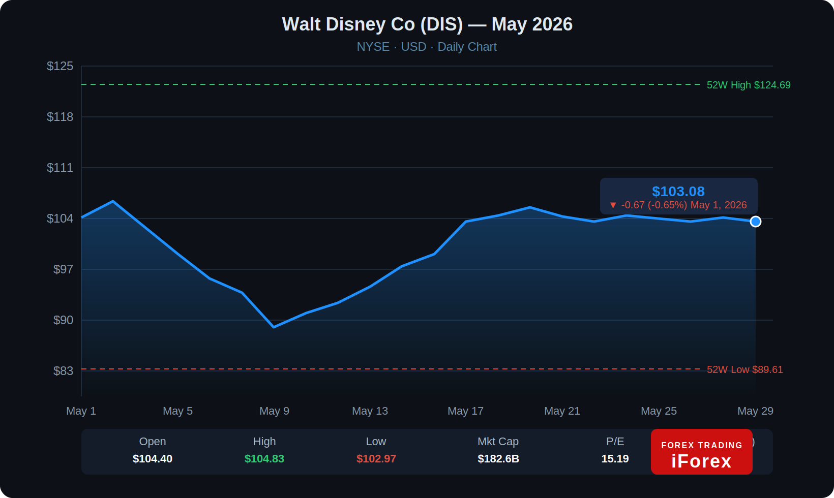Click the "$111" y-axis label

(60, 168)
